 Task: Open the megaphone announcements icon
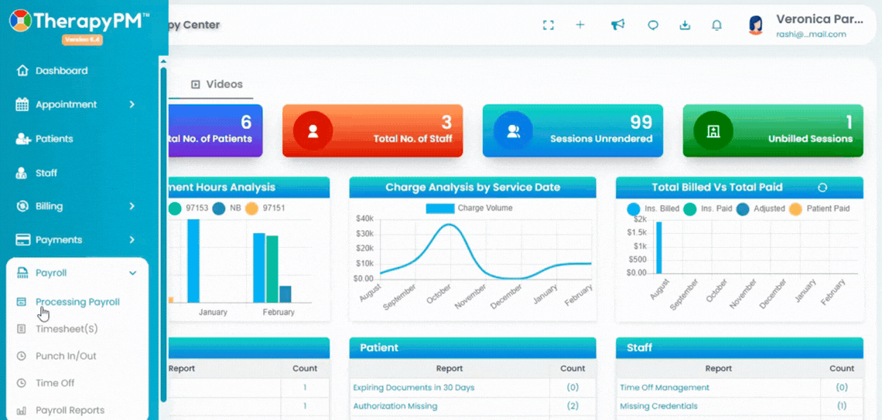click(617, 25)
